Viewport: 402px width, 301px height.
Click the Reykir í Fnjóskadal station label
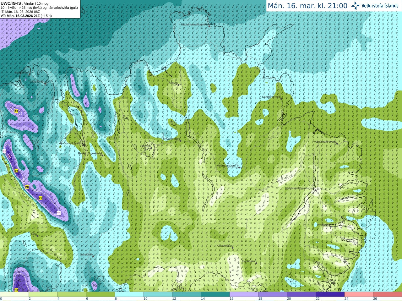(x=90, y=153)
